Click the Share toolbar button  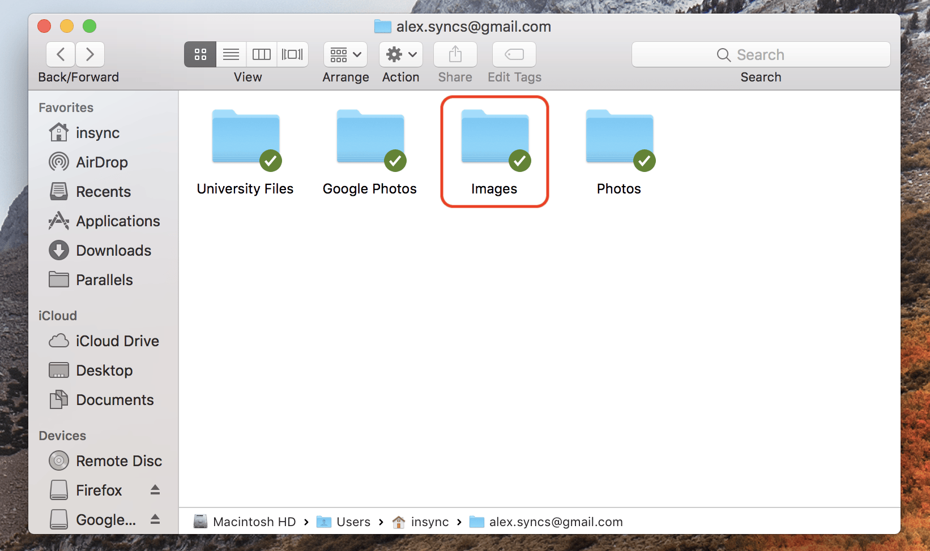point(455,54)
